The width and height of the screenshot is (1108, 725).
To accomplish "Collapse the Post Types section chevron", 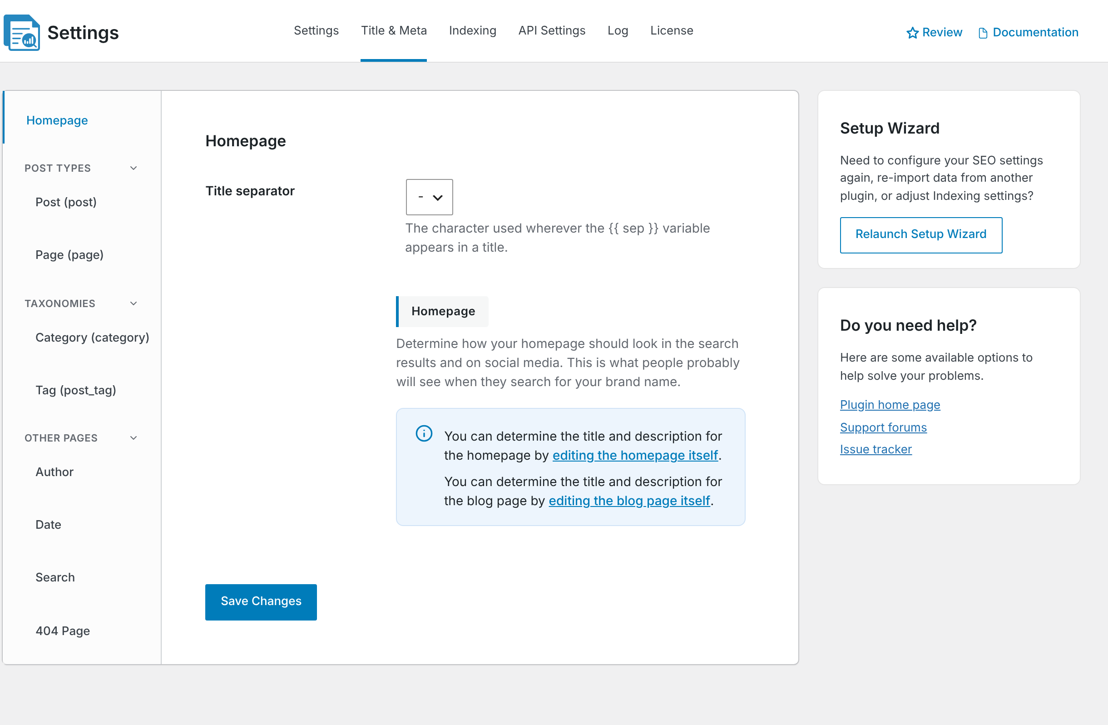I will 134,168.
